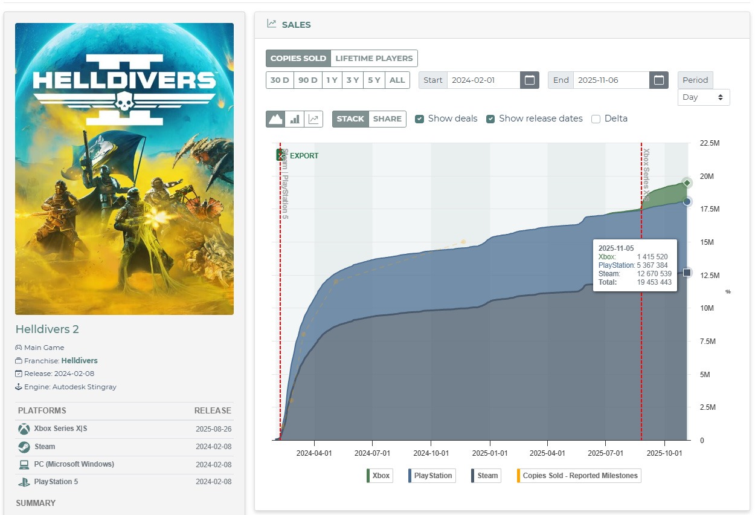Open the End date calendar picker

tap(658, 80)
